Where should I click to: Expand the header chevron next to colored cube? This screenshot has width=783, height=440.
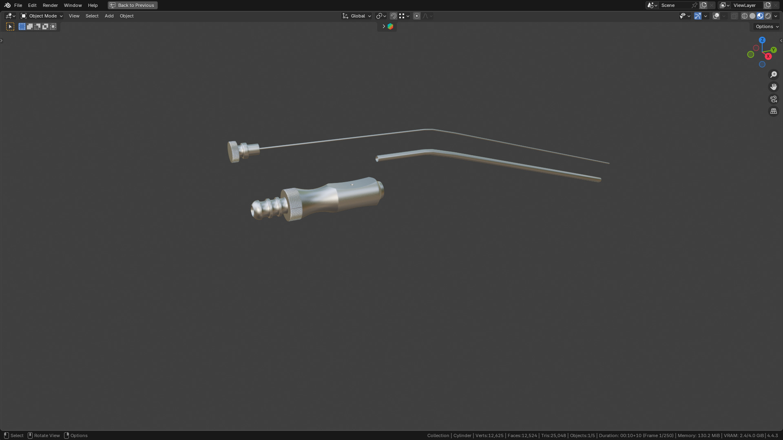click(383, 26)
